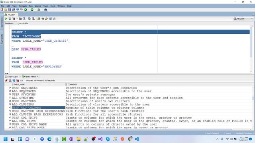The height and width of the screenshot is (143, 255).
Task: Clear worksheet with the eraser icon
Action: click(47, 19)
